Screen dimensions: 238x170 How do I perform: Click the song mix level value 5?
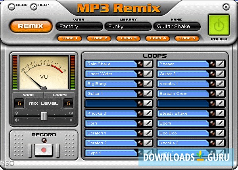[19, 104]
